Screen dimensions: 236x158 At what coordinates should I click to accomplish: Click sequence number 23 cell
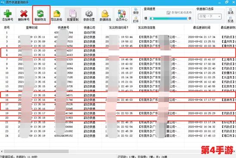pos(7,131)
